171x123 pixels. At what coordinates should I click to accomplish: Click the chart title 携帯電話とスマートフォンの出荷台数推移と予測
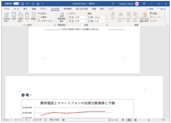click(78, 103)
